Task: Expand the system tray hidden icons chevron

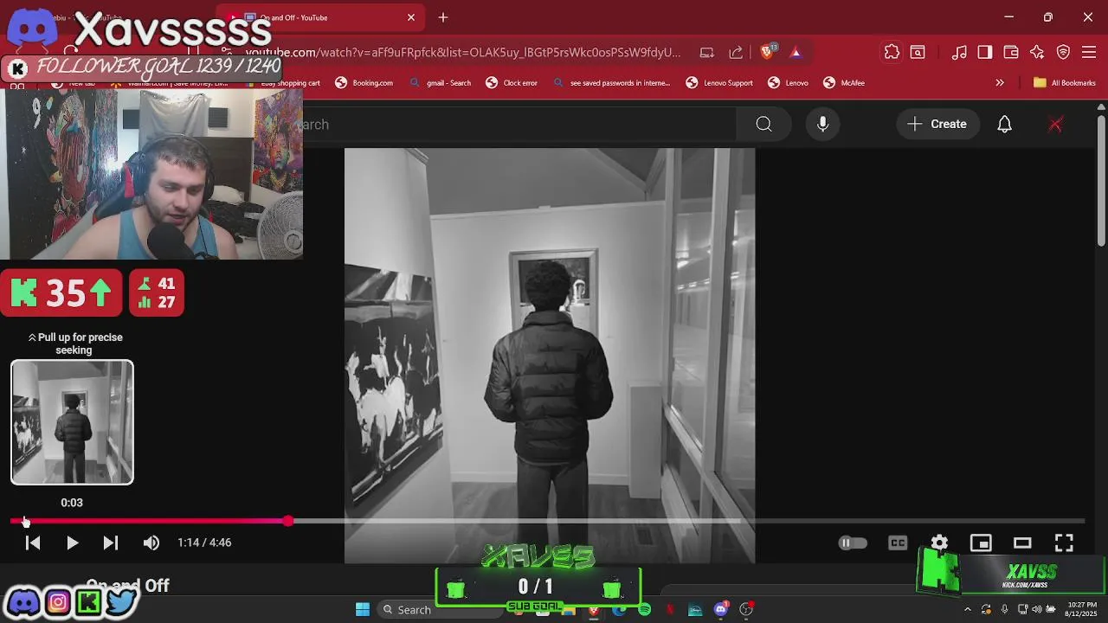Action: (x=968, y=609)
